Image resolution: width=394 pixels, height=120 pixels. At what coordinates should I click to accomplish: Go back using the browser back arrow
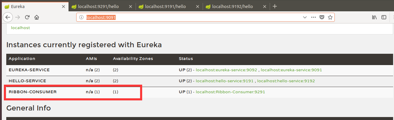point(8,17)
